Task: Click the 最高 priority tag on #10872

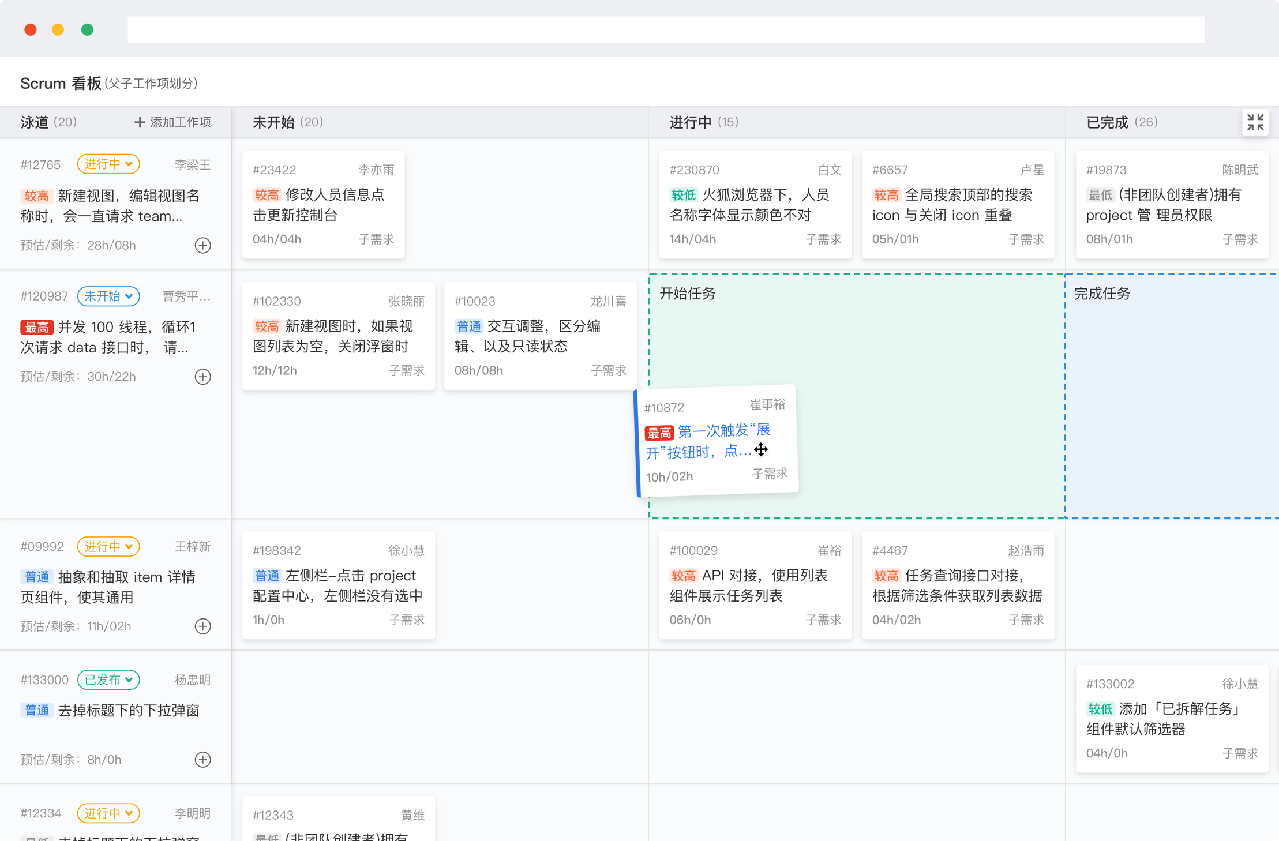Action: [659, 433]
